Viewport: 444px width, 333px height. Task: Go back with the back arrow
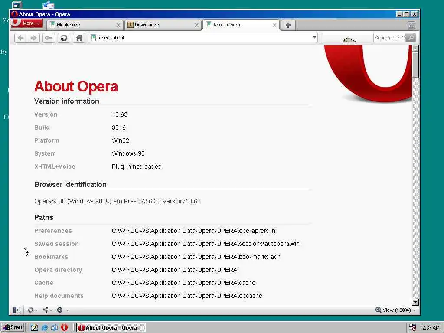pos(21,38)
